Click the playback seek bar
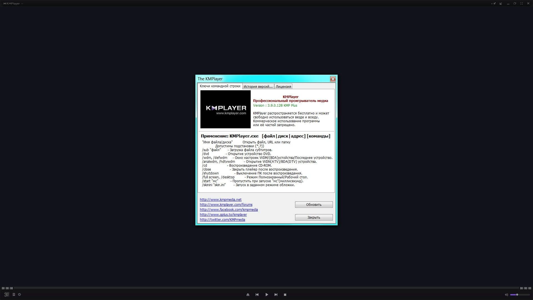 point(266,288)
